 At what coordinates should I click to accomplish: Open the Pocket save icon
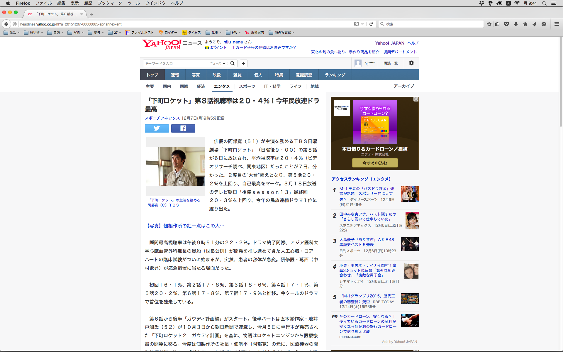[x=506, y=24]
